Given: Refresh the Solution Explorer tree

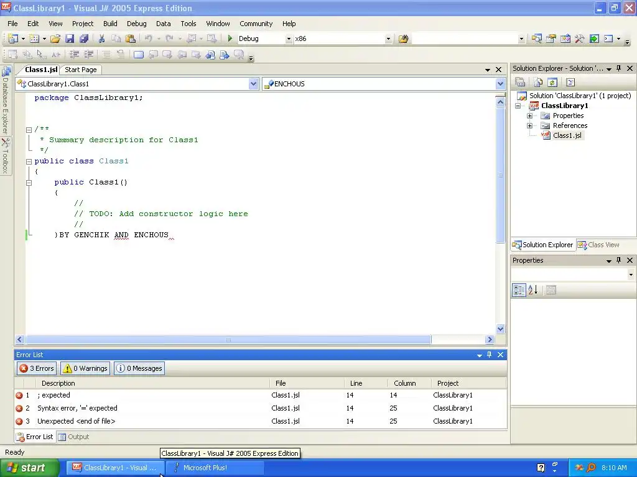Looking at the screenshot, I should click(552, 83).
